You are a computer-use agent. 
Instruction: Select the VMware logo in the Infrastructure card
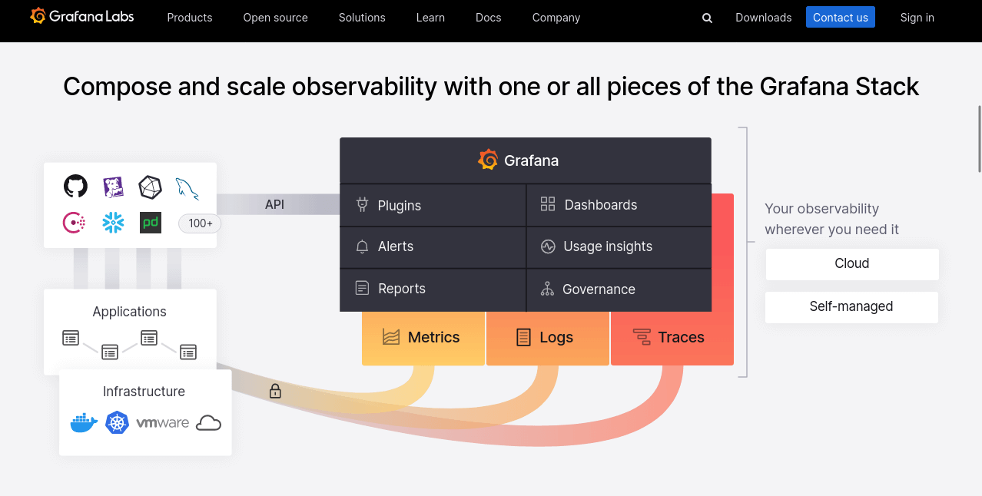pyautogui.click(x=162, y=422)
